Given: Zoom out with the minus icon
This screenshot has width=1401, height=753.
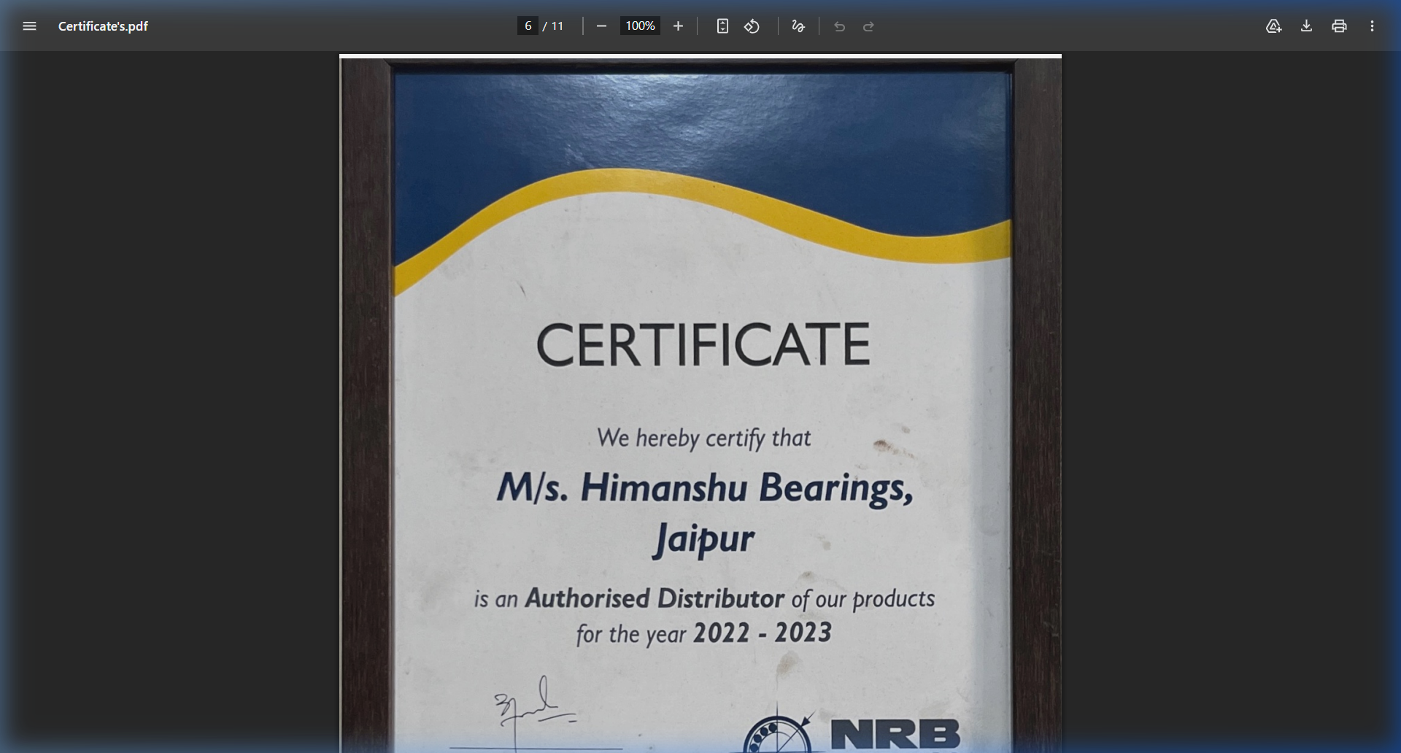Looking at the screenshot, I should click(x=601, y=26).
